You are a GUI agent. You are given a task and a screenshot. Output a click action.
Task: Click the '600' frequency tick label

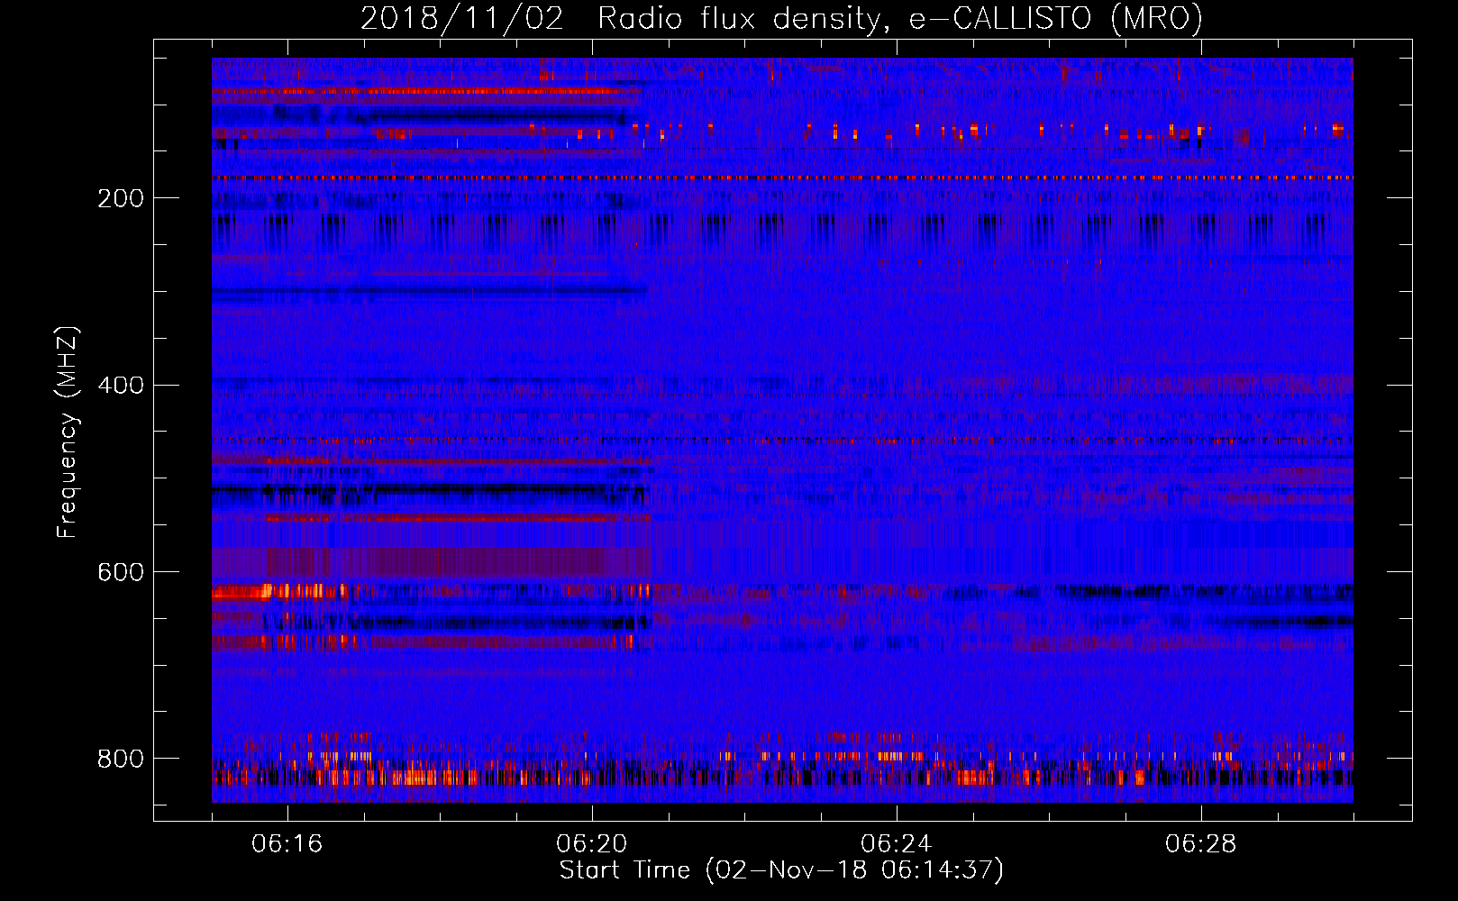pyautogui.click(x=121, y=573)
